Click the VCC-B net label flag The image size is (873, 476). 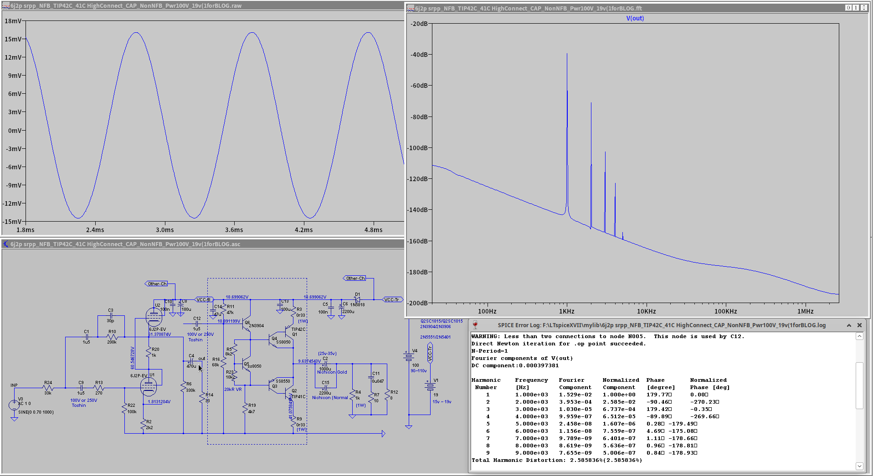(203, 299)
